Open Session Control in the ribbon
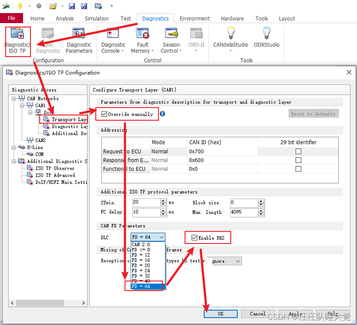Viewport: 357px width, 325px height. [171, 41]
